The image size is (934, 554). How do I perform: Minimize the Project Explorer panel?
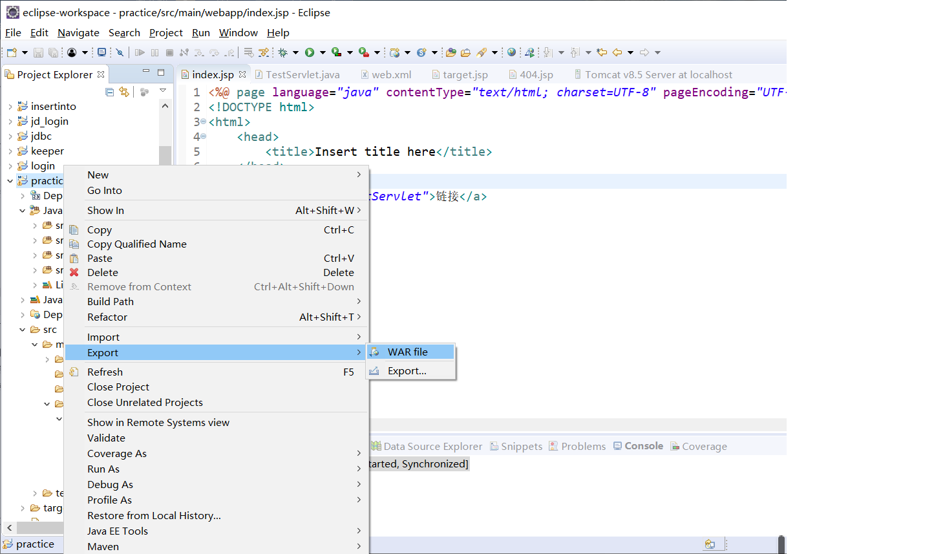coord(146,72)
